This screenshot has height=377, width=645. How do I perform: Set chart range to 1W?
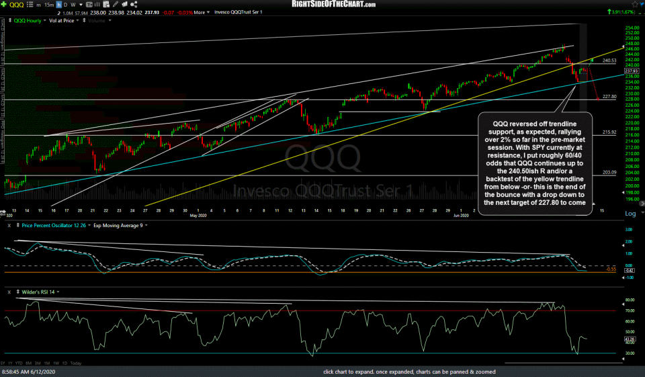click(x=56, y=364)
